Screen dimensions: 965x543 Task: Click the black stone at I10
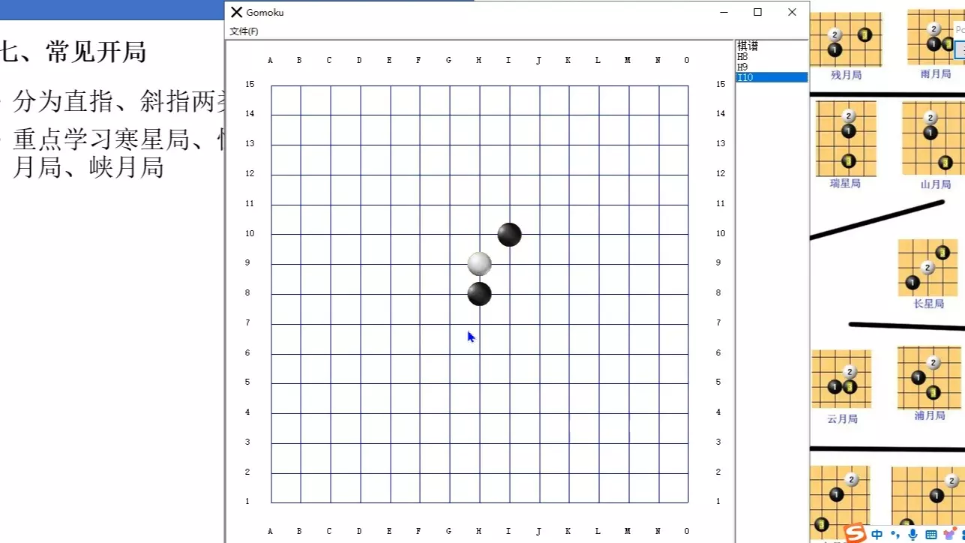pos(510,235)
